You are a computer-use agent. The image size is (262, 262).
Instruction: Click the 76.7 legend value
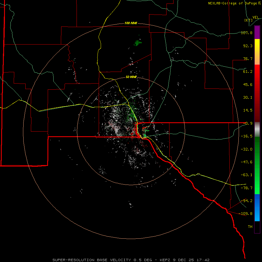248,59
